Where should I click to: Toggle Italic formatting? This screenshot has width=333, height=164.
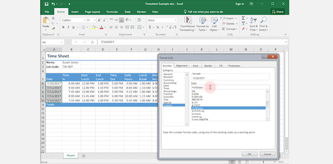point(68,27)
